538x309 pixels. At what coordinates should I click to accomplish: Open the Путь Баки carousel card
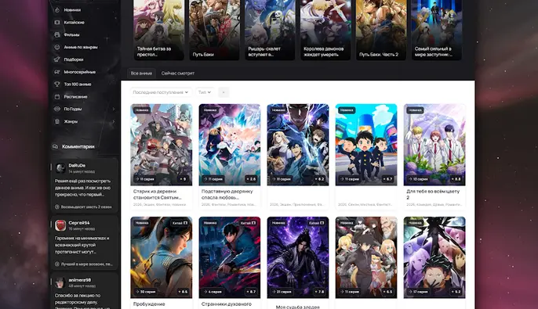pos(214,30)
